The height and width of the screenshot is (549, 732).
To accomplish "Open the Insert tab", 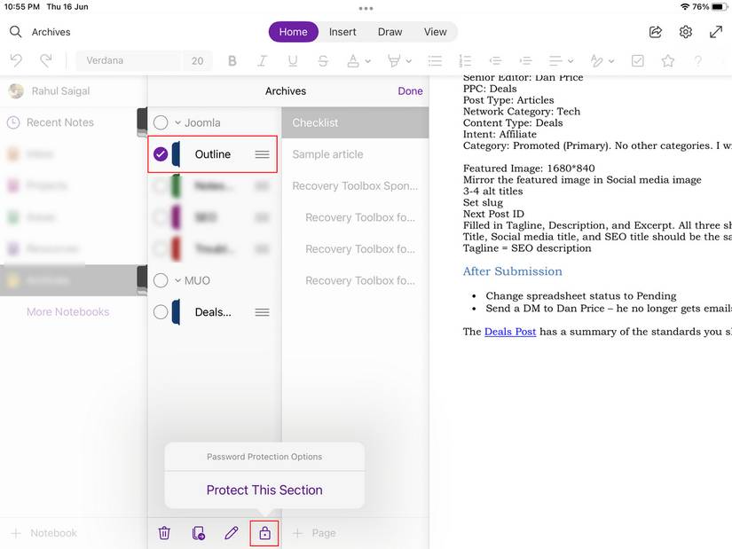I will pyautogui.click(x=342, y=31).
